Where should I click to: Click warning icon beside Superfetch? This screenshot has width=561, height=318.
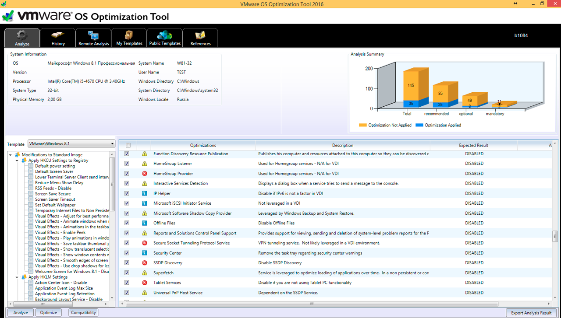[x=145, y=273]
